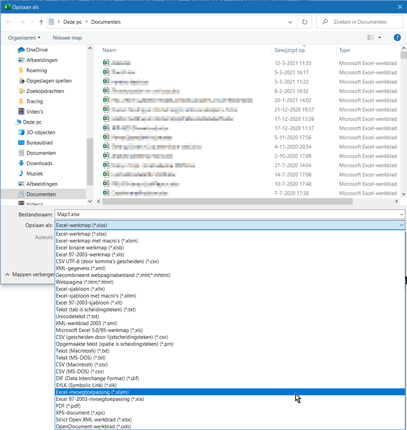Screen dimensions: 407x430
Task: Select Excel-invoegtoepassing (*.xlam) option
Action: pyautogui.click(x=230, y=392)
